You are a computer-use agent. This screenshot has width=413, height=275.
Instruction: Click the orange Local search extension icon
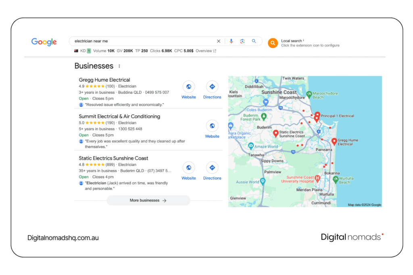(273, 43)
